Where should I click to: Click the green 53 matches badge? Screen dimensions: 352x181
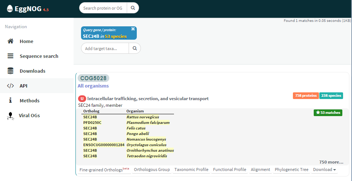[x=328, y=112]
